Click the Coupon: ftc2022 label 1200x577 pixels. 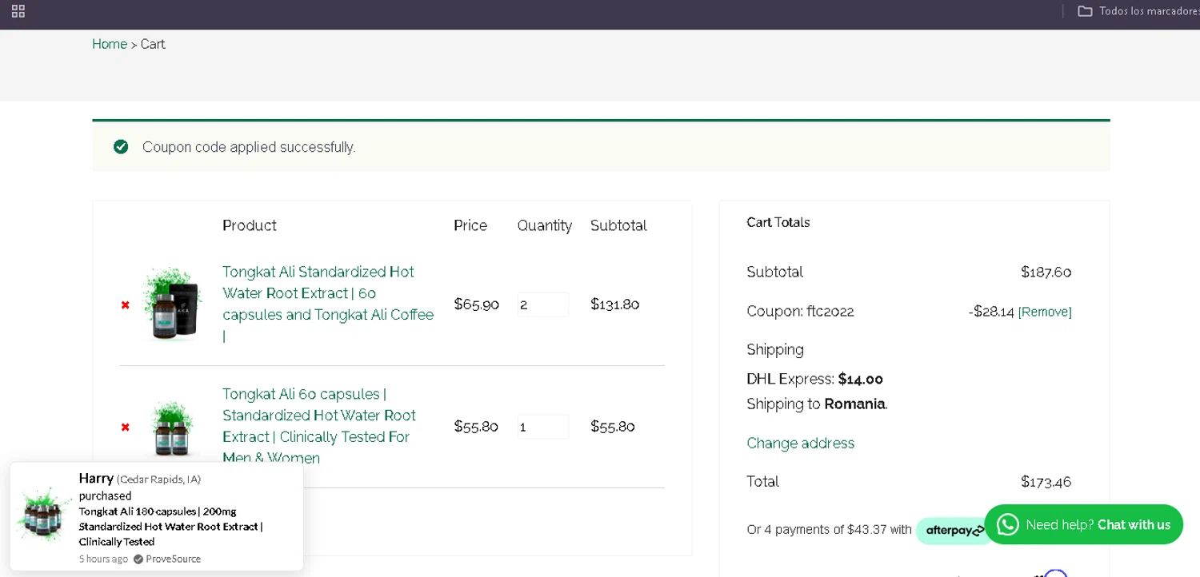(800, 312)
